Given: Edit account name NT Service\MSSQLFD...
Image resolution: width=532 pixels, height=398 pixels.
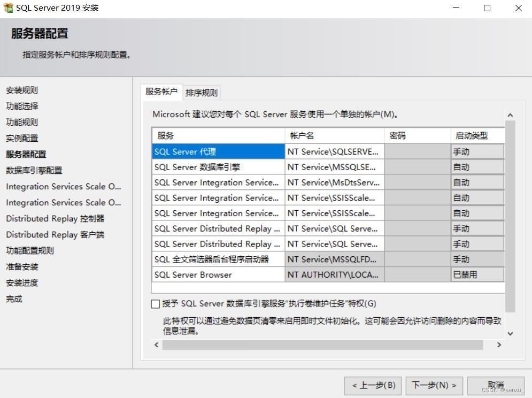Looking at the screenshot, I should 335,259.
